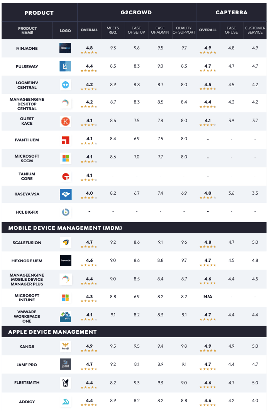Click the Quest KACE logo icon

pos(65,121)
